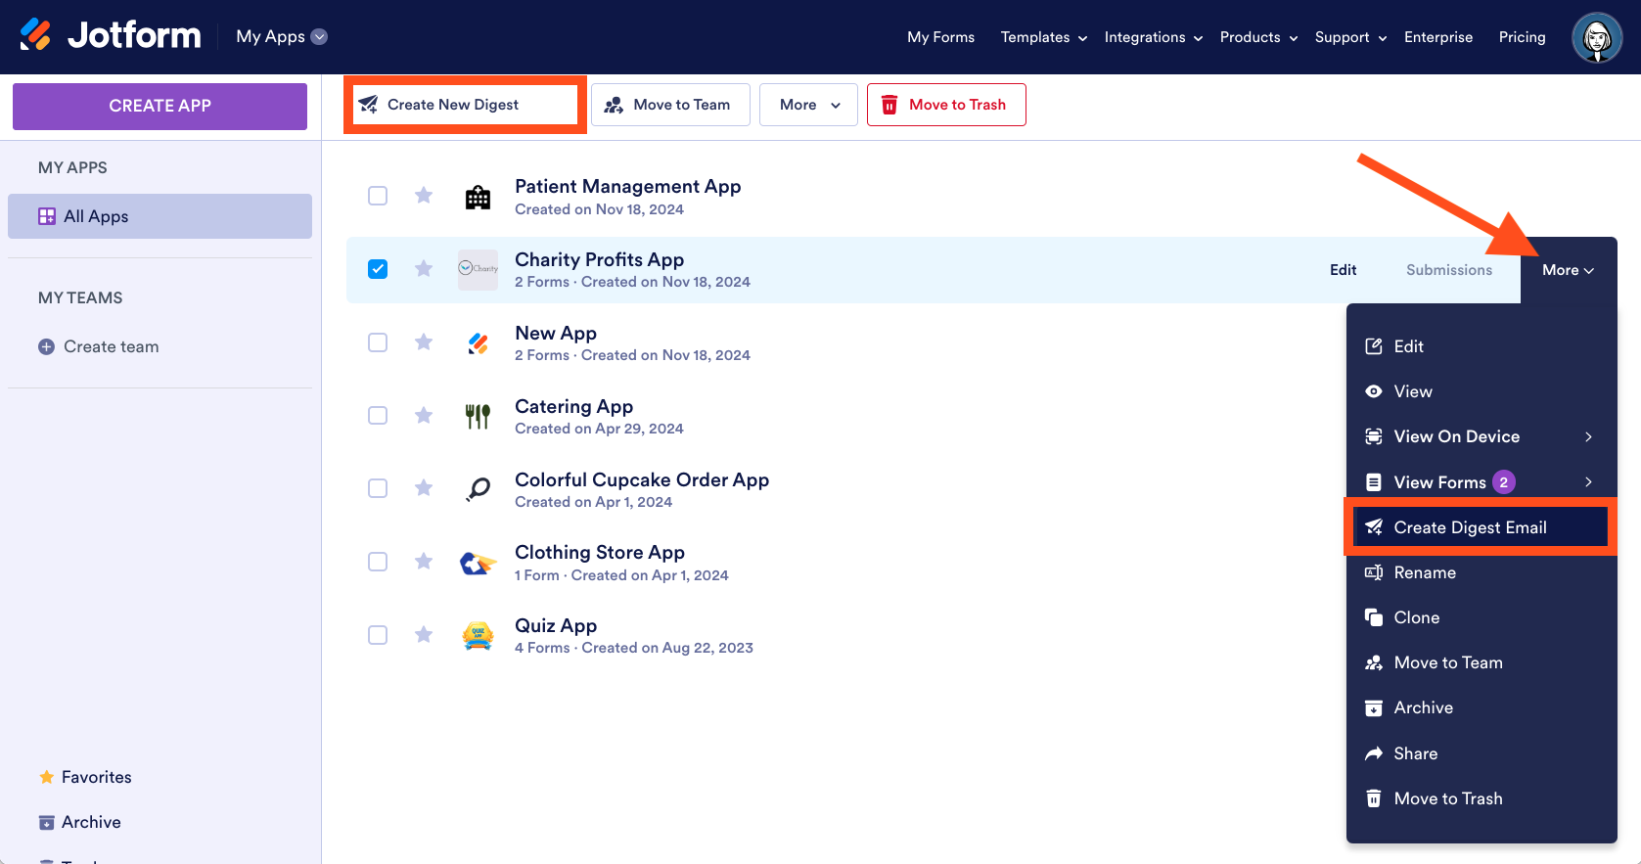Go to Favorites in the sidebar

pos(96,777)
